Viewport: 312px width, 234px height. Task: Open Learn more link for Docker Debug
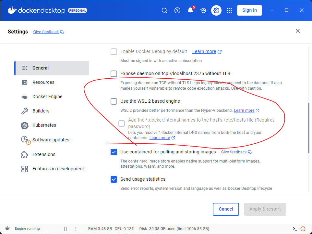pyautogui.click(x=204, y=51)
